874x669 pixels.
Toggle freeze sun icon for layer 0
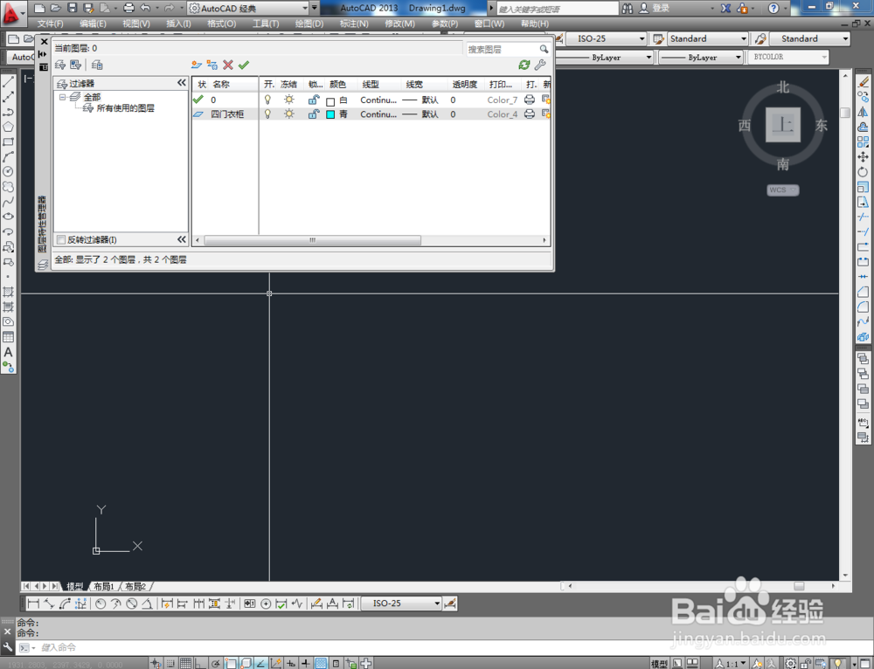288,100
